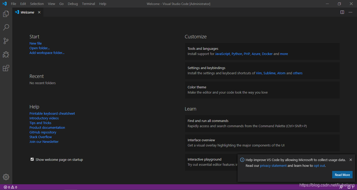Open Printable keyboard cheatsheet link
The image size is (357, 190).
click(x=52, y=113)
